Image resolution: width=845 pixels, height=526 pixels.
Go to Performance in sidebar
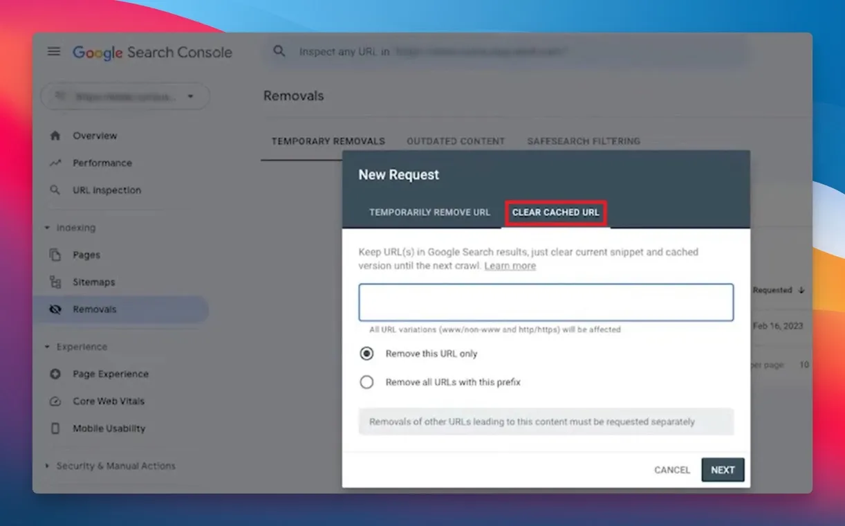pos(102,163)
